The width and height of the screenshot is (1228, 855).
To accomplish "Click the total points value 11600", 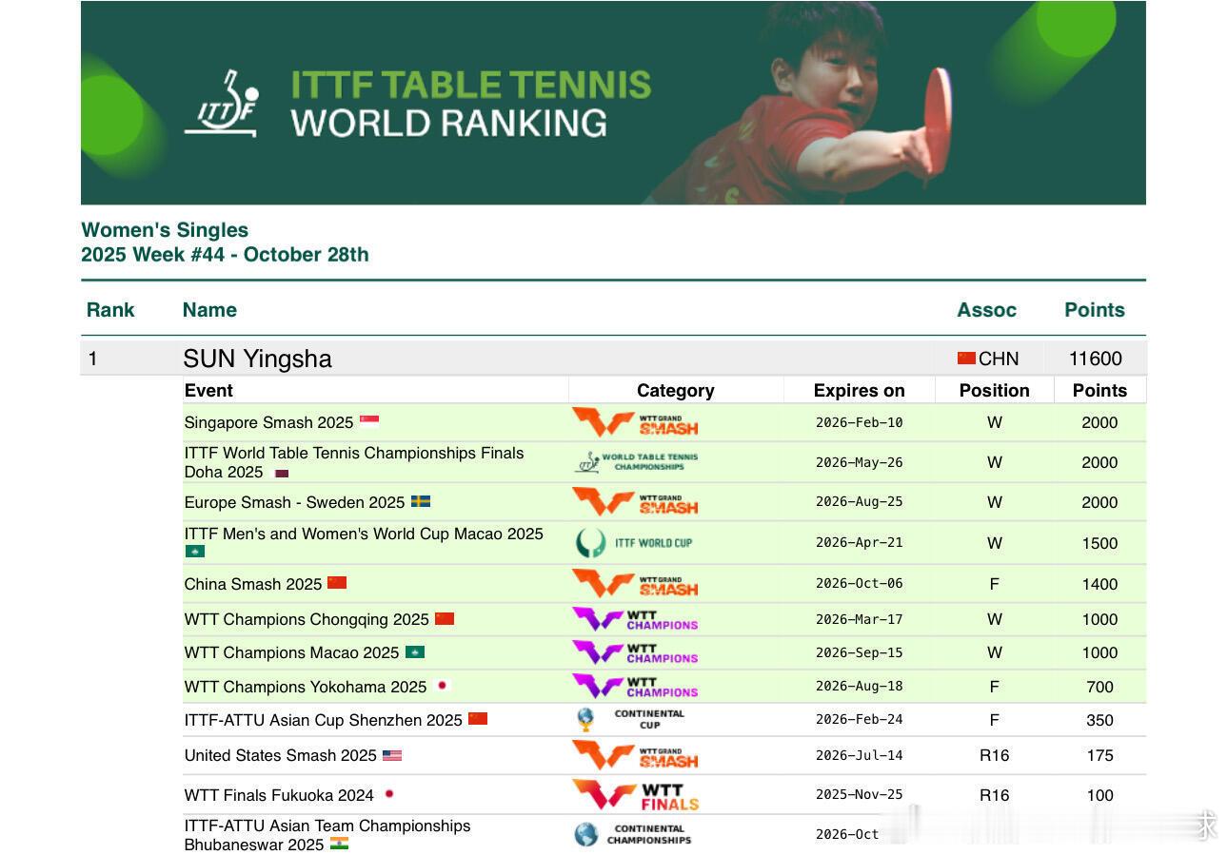I will [1095, 359].
